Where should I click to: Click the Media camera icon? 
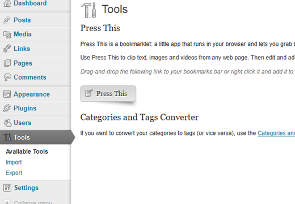click(7, 34)
